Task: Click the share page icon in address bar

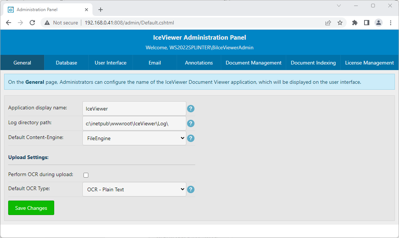Action: click(328, 23)
